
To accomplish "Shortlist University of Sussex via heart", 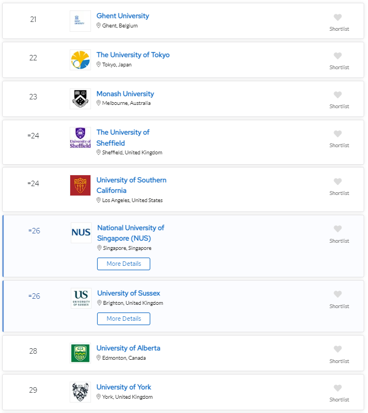I will click(338, 294).
